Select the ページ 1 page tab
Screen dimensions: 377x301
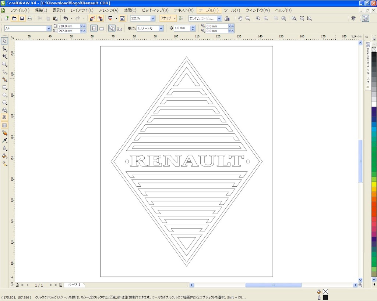[74, 285]
